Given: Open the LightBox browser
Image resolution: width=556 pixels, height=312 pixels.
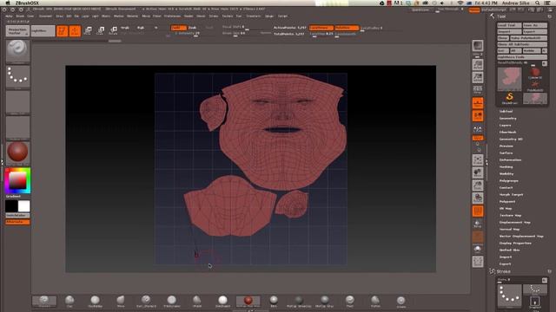Looking at the screenshot, I should [x=43, y=31].
